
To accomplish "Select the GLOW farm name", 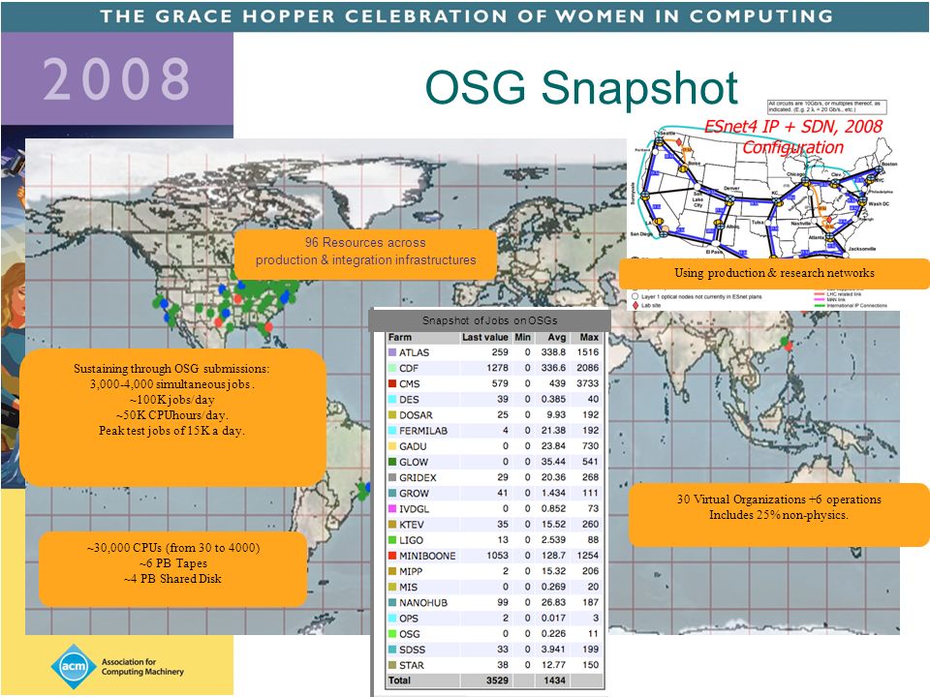I will pyautogui.click(x=414, y=462).
